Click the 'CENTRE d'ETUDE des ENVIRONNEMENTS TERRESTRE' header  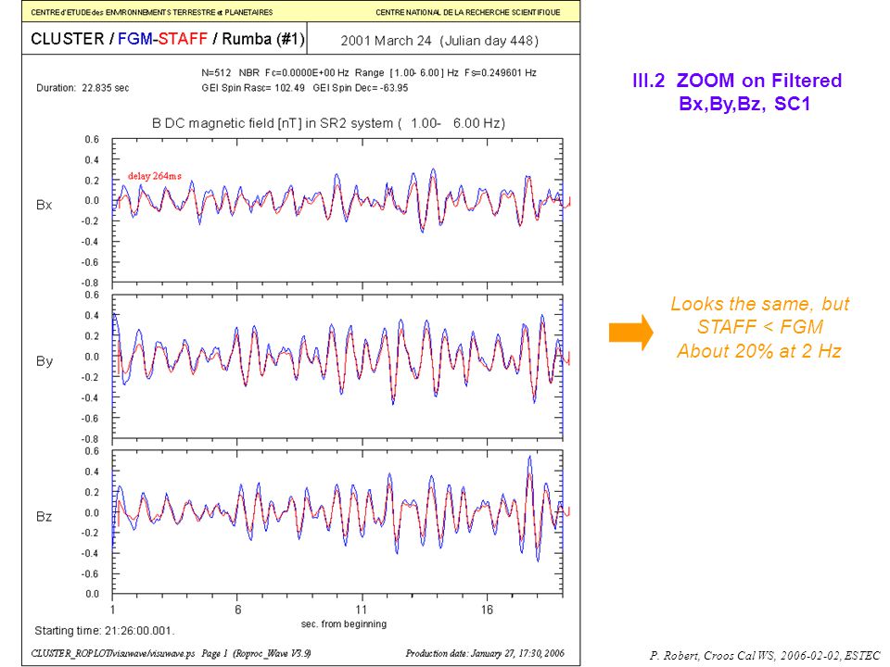[x=151, y=12]
